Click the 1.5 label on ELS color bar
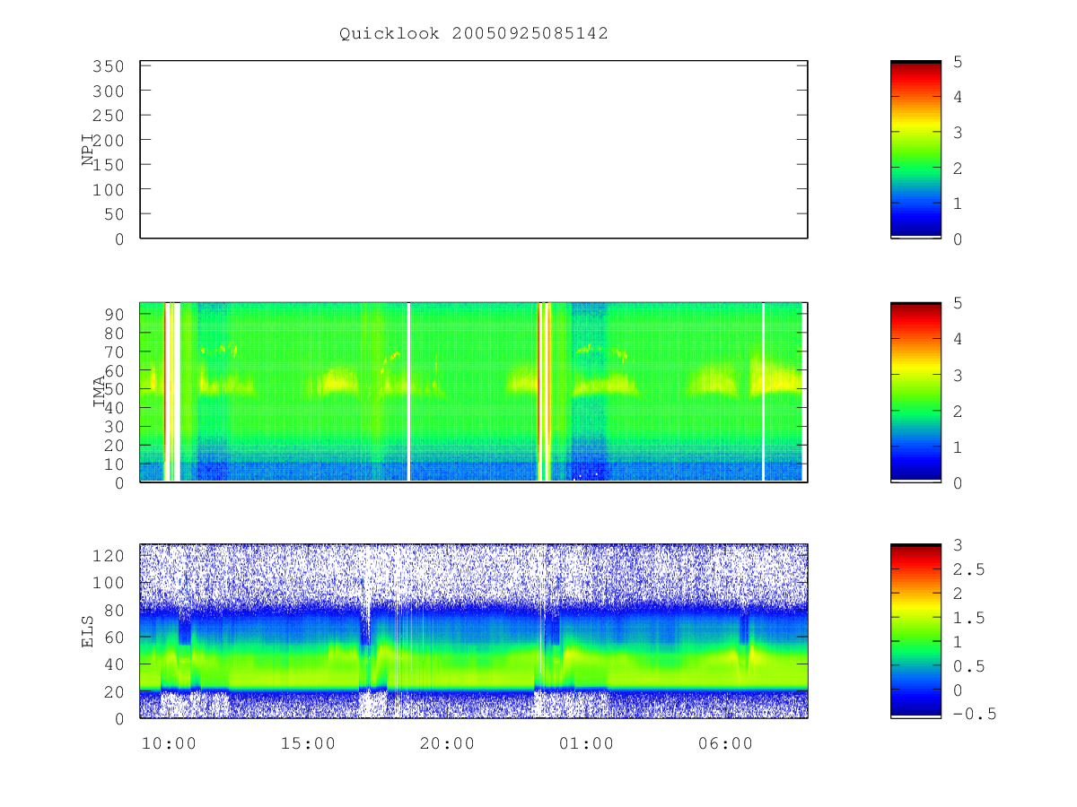The width and height of the screenshot is (1077, 807). pyautogui.click(x=968, y=618)
